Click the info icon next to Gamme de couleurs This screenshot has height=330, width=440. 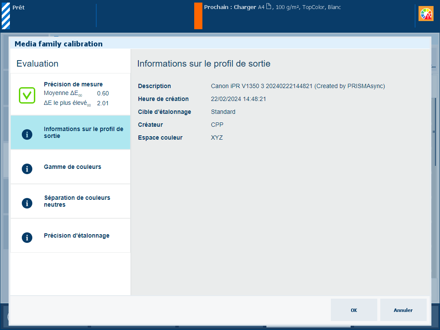(27, 168)
